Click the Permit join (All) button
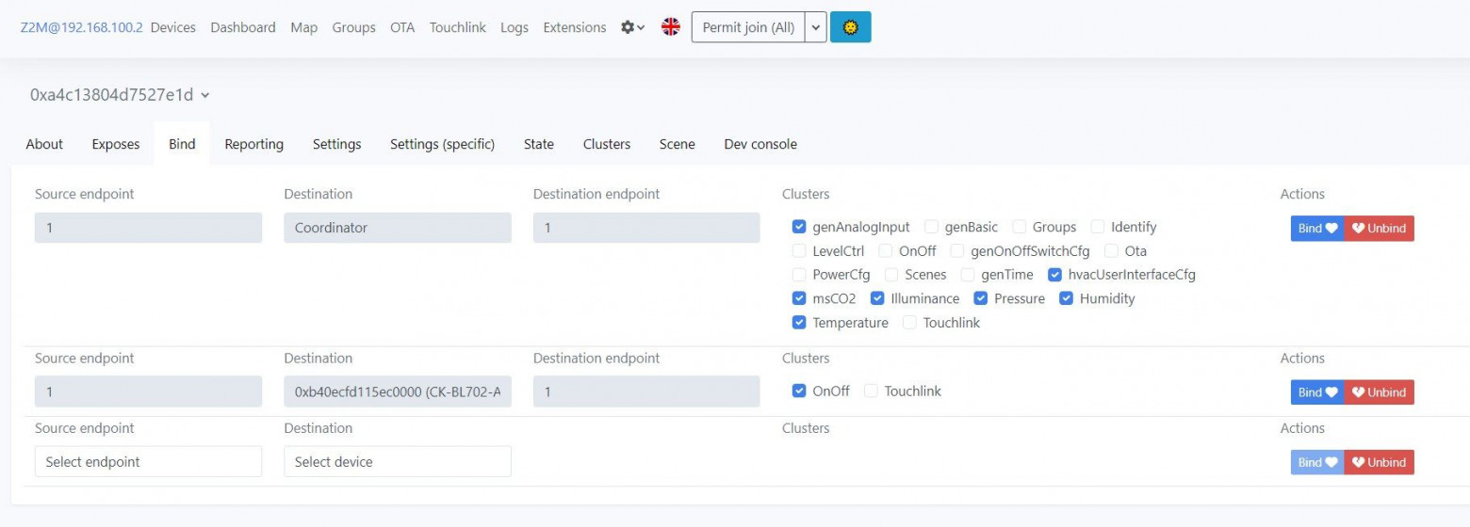Image resolution: width=1470 pixels, height=527 pixels. point(748,27)
